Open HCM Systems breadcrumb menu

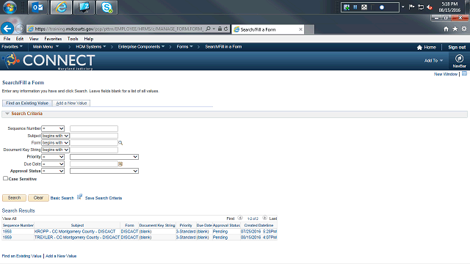pos(91,47)
